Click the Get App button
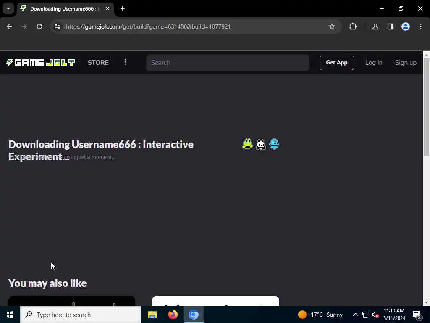This screenshot has width=430, height=323. 336,63
